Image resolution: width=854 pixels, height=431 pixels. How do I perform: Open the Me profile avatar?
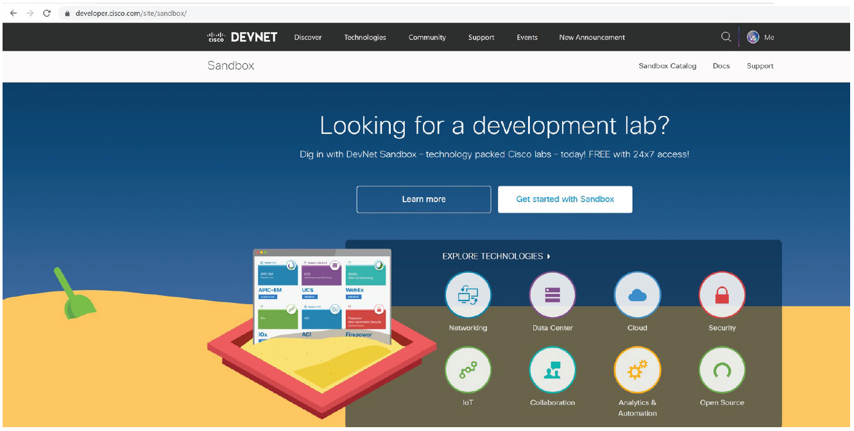753,37
